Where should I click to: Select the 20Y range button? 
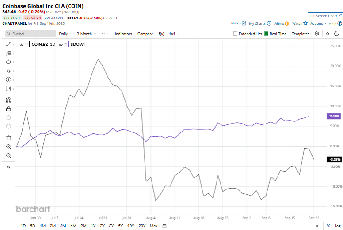[142, 226]
